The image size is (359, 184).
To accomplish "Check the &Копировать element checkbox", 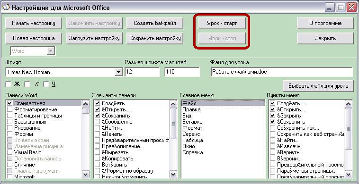I will coord(97,159).
